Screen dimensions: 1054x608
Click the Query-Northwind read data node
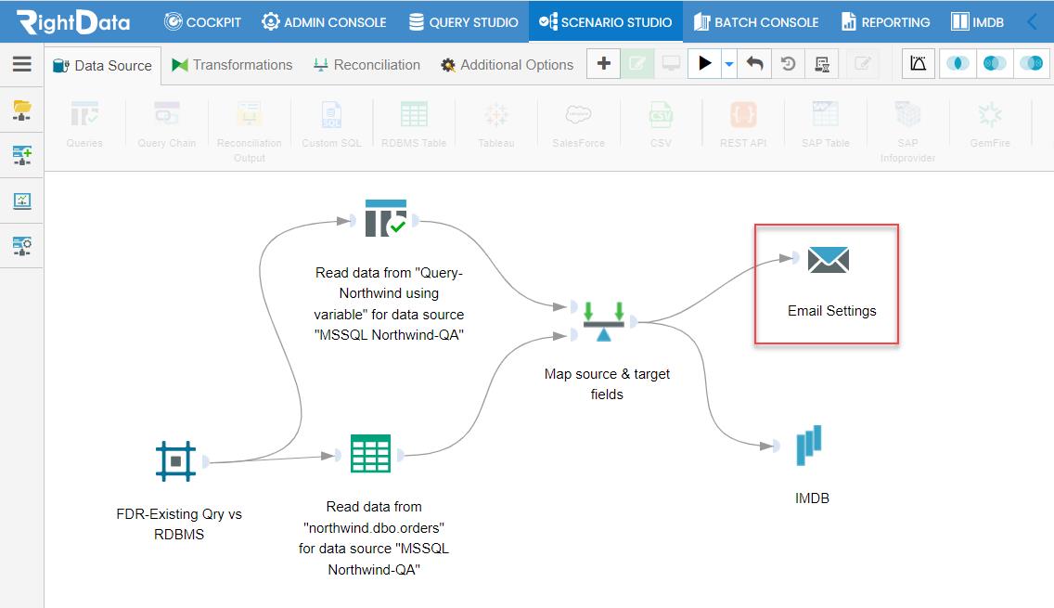point(386,218)
